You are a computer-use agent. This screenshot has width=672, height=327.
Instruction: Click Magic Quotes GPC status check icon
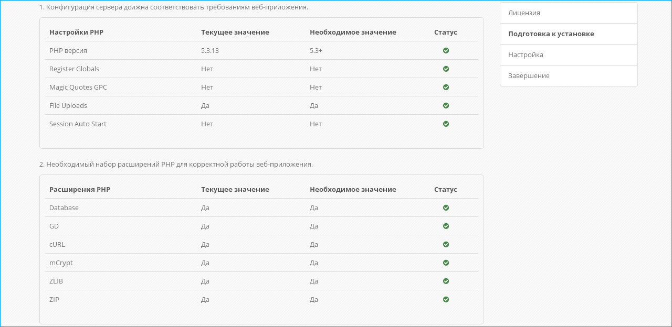pyautogui.click(x=446, y=88)
